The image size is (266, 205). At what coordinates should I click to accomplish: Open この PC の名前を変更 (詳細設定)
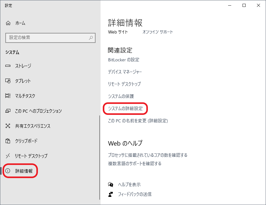click(x=137, y=121)
